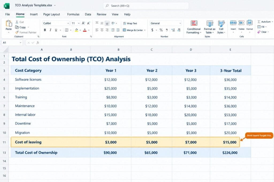Switch to the View tab

115,14
